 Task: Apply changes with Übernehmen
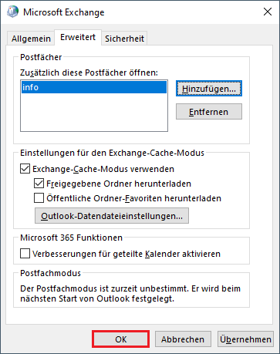[245, 339]
